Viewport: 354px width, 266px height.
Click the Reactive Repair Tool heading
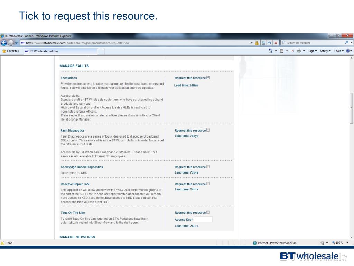click(75, 184)
